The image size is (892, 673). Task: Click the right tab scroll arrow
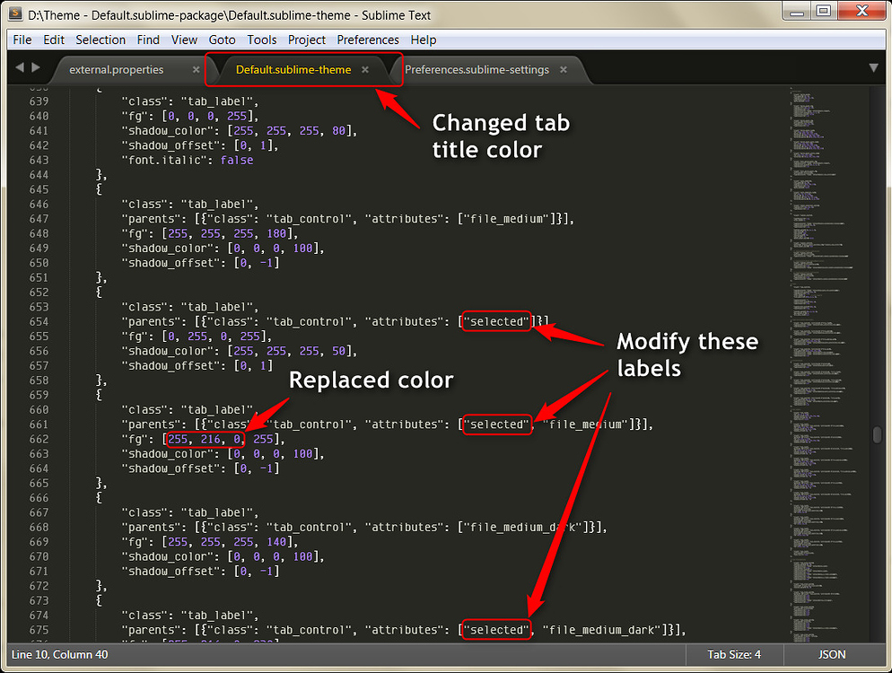tap(36, 67)
